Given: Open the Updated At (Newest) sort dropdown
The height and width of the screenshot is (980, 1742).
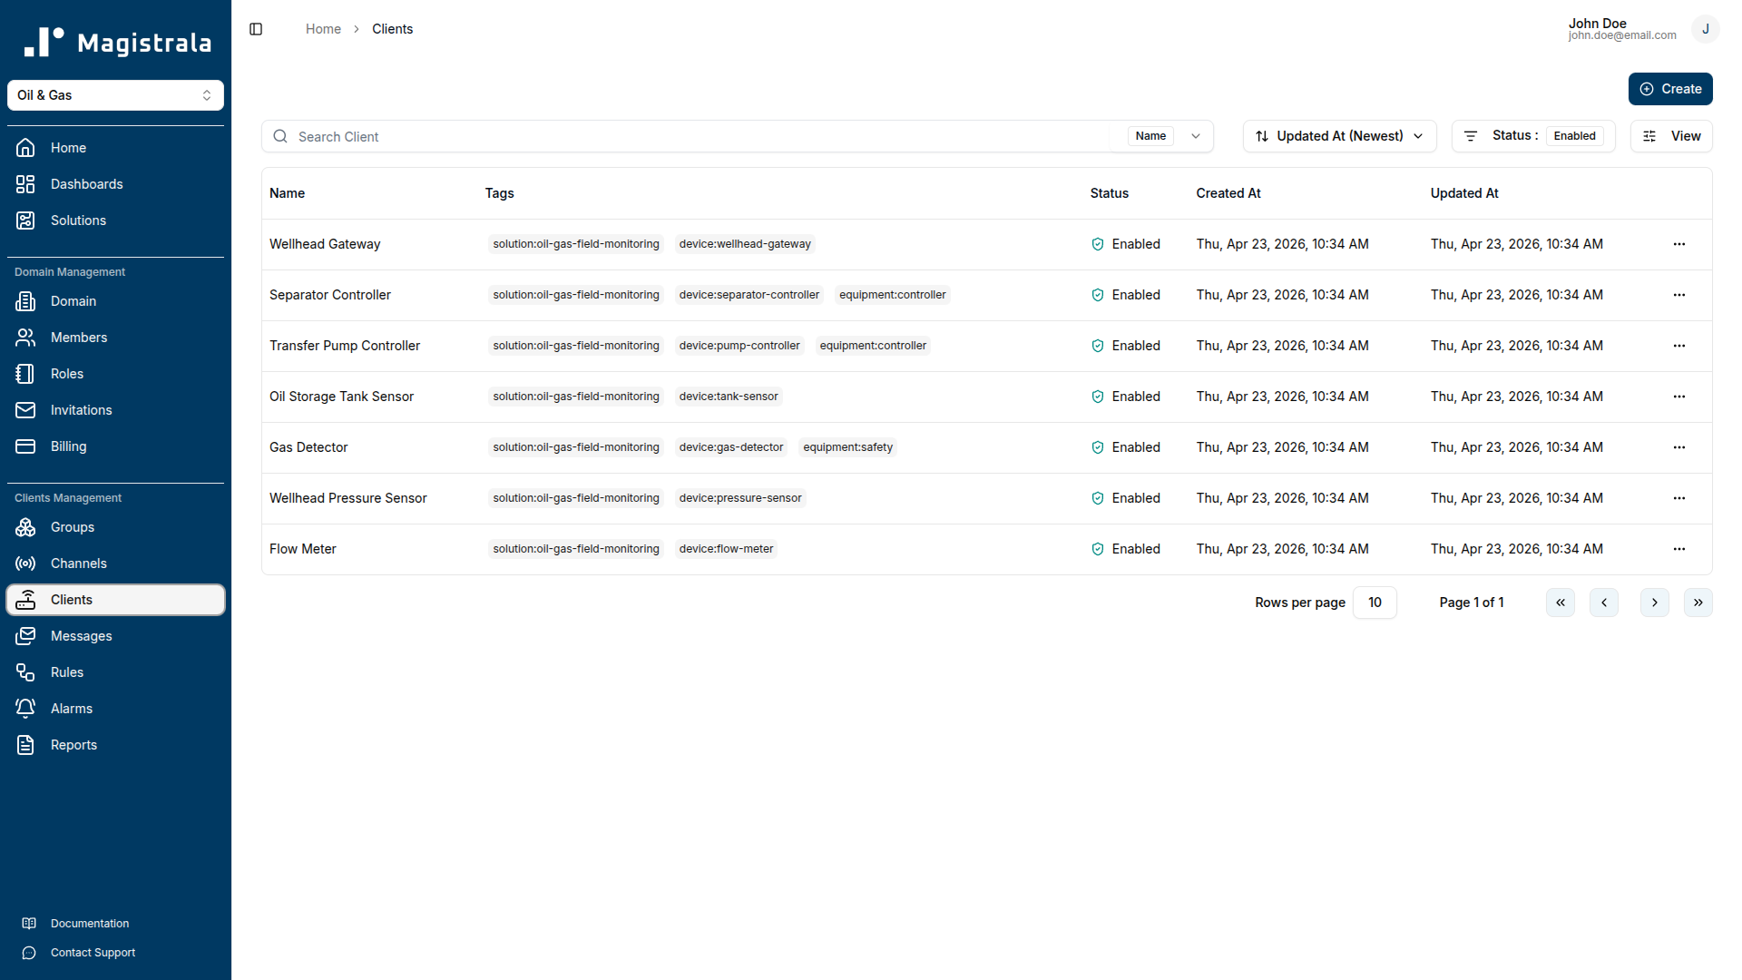Looking at the screenshot, I should click(x=1339, y=136).
